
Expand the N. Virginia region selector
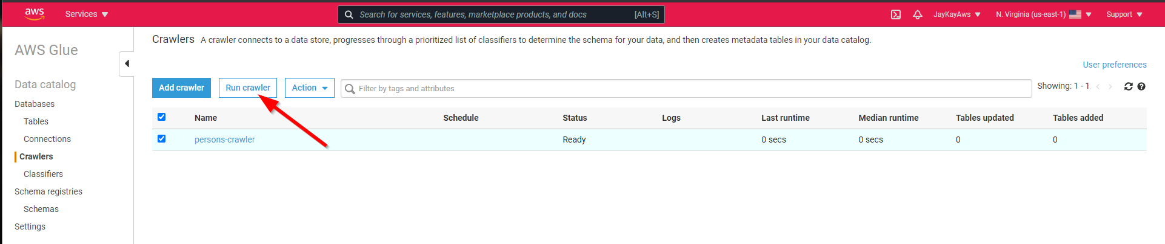click(x=1043, y=14)
